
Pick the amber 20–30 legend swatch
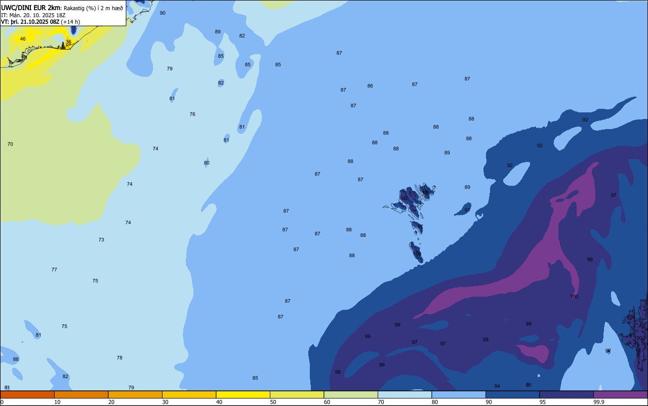click(135, 394)
